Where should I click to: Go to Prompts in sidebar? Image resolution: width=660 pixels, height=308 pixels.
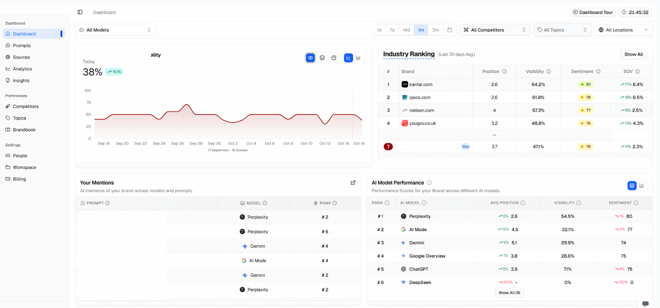point(34,46)
